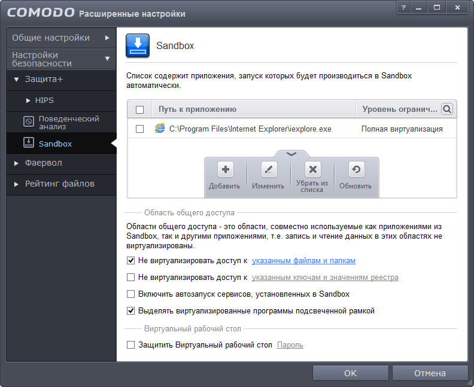Open the Общие настройки menu section

[61, 38]
